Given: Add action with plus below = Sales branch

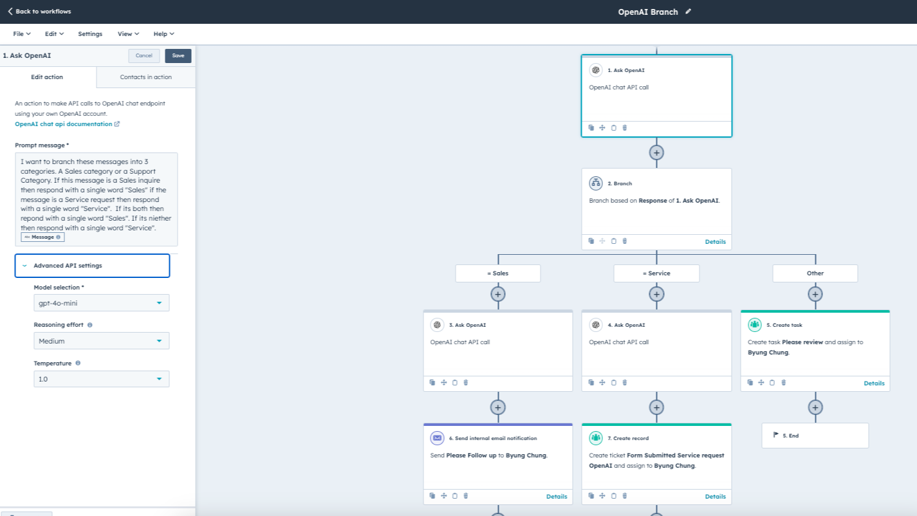Looking at the screenshot, I should [x=497, y=294].
